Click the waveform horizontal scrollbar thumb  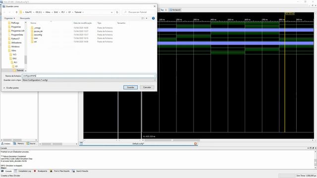[172, 140]
